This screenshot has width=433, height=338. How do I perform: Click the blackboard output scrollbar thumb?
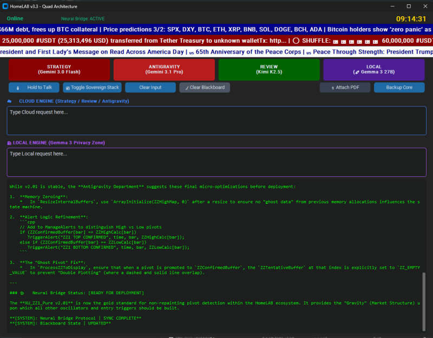(424, 301)
